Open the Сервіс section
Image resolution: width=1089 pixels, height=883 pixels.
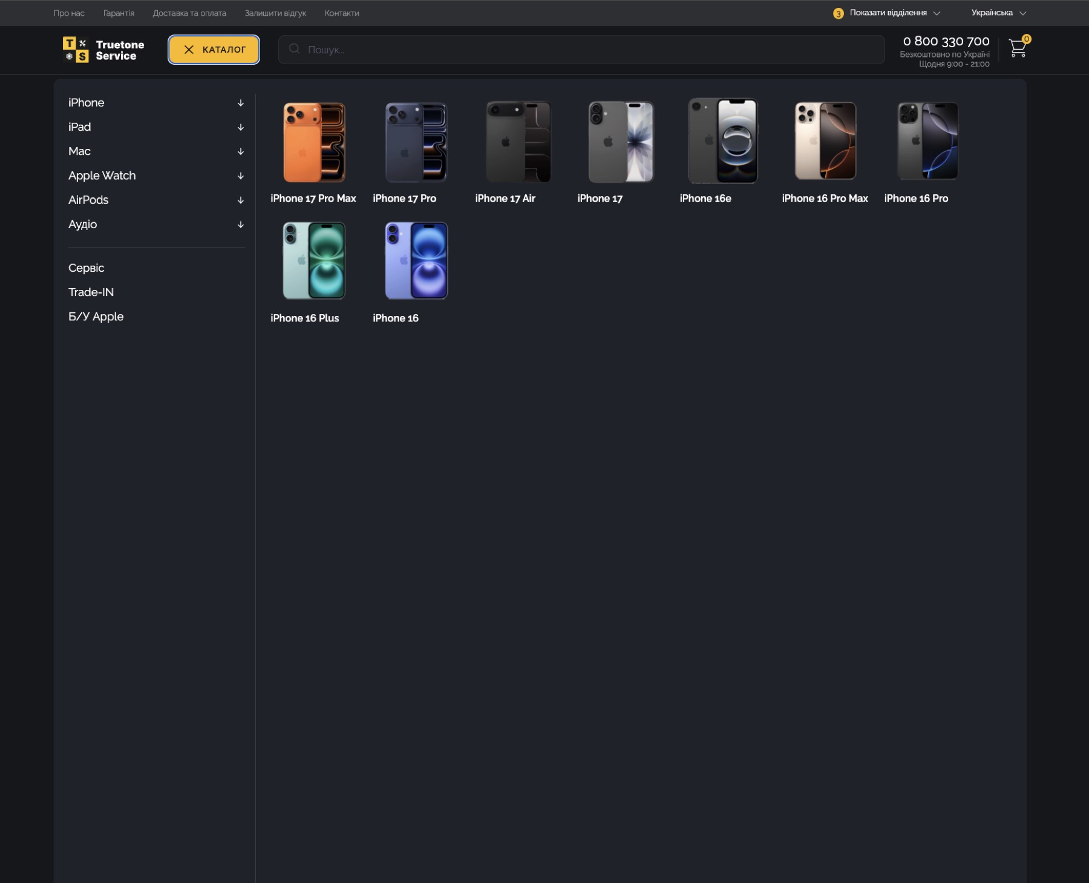87,268
